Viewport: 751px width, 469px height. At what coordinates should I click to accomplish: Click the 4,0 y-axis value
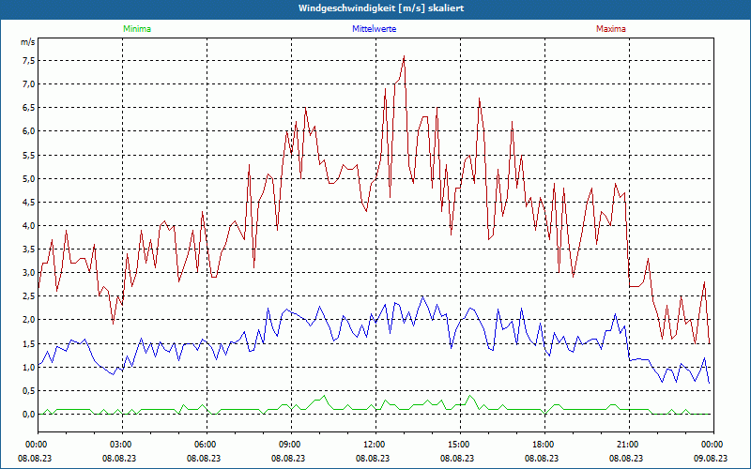pyautogui.click(x=28, y=225)
